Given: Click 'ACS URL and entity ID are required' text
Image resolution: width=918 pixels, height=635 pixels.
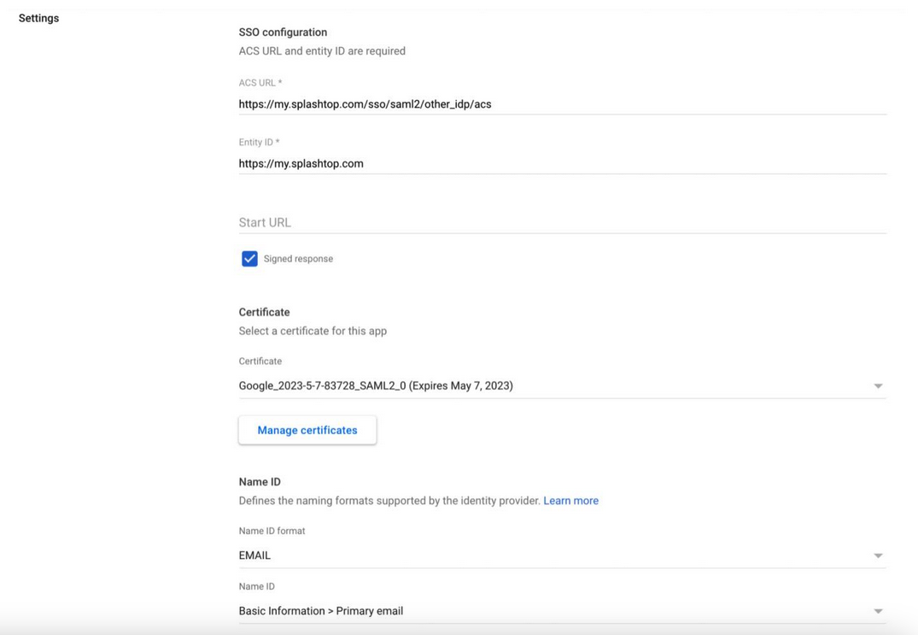Looking at the screenshot, I should [322, 51].
